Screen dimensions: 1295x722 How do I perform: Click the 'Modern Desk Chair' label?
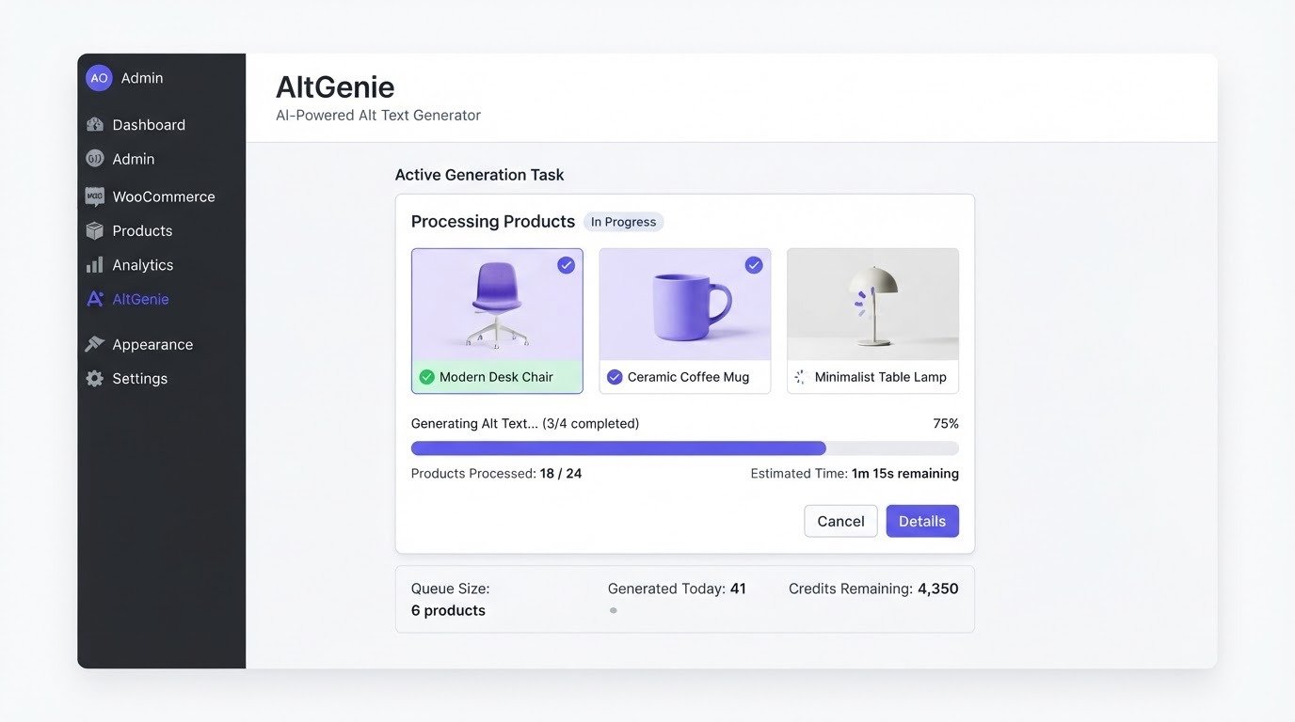pos(496,377)
